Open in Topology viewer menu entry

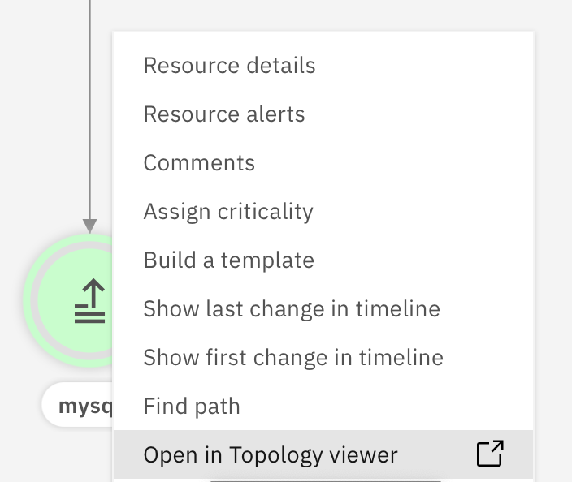click(x=323, y=454)
